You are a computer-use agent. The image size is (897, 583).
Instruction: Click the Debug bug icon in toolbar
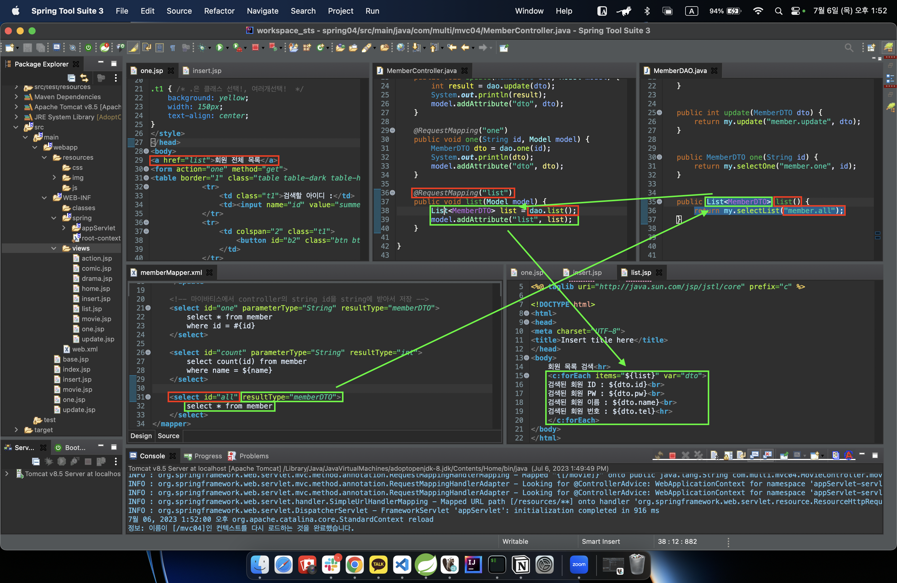(x=202, y=47)
